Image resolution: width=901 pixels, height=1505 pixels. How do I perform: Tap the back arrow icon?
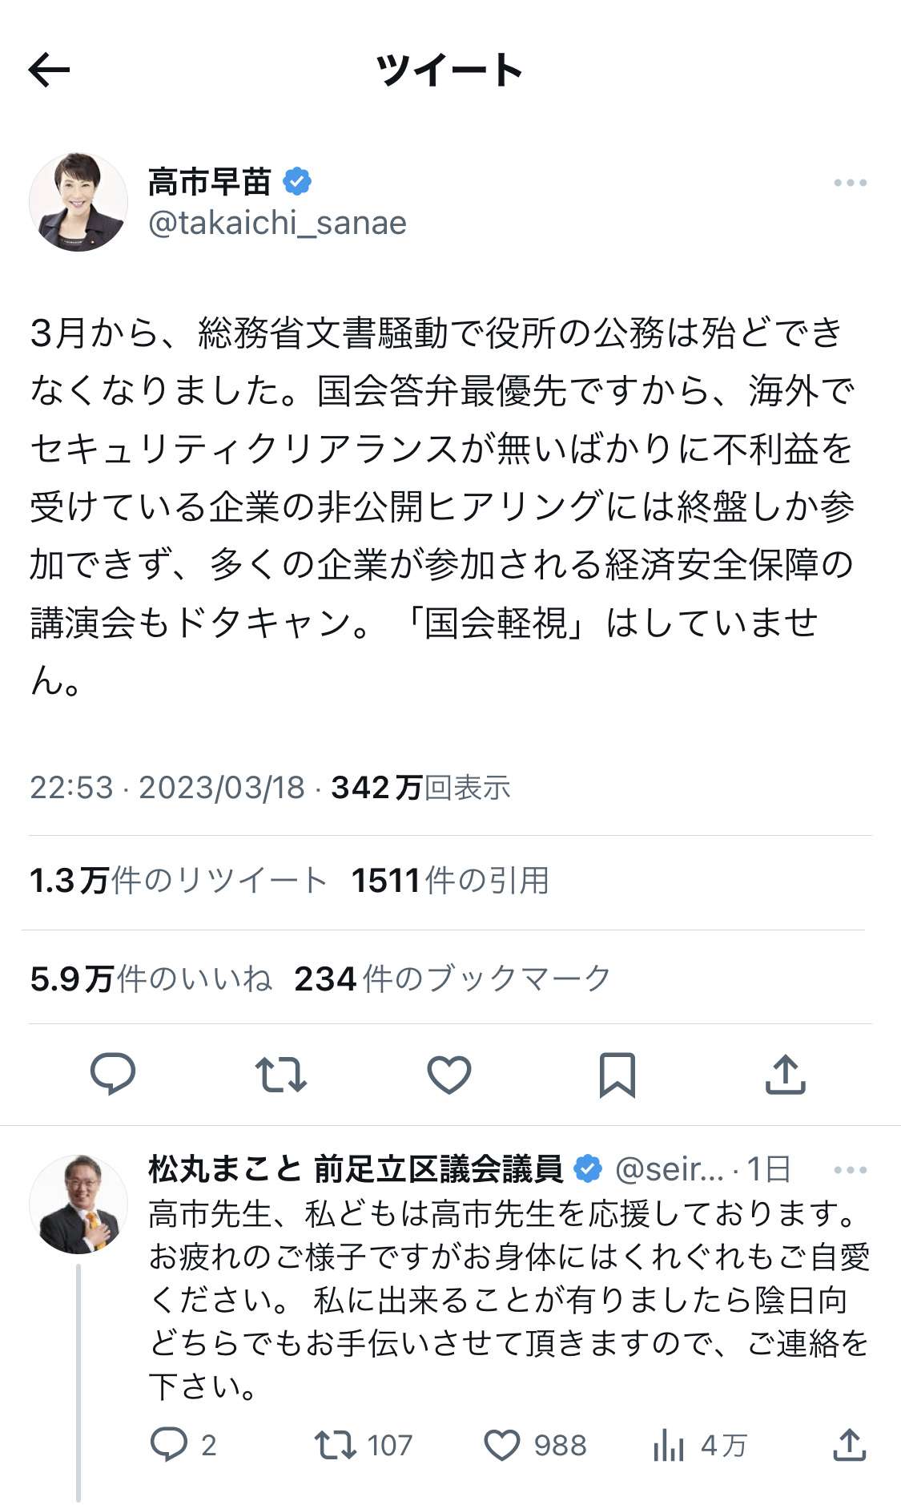[x=50, y=71]
